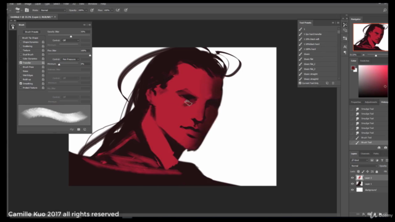
Task: Enable pressure for opacity icon
Action: tap(92, 10)
